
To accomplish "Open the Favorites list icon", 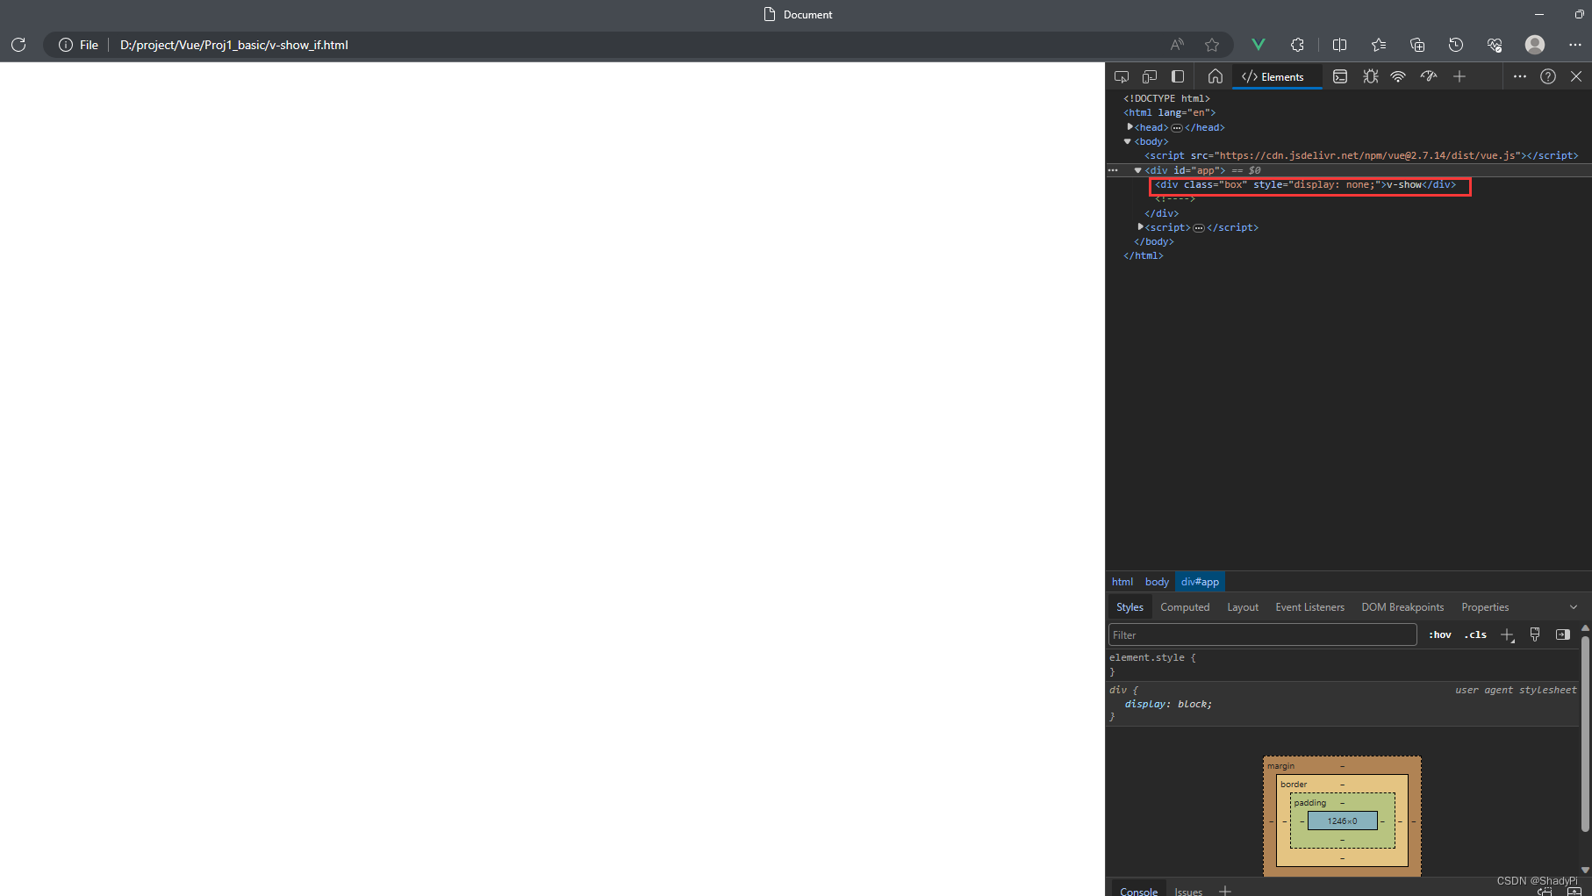I will point(1379,45).
